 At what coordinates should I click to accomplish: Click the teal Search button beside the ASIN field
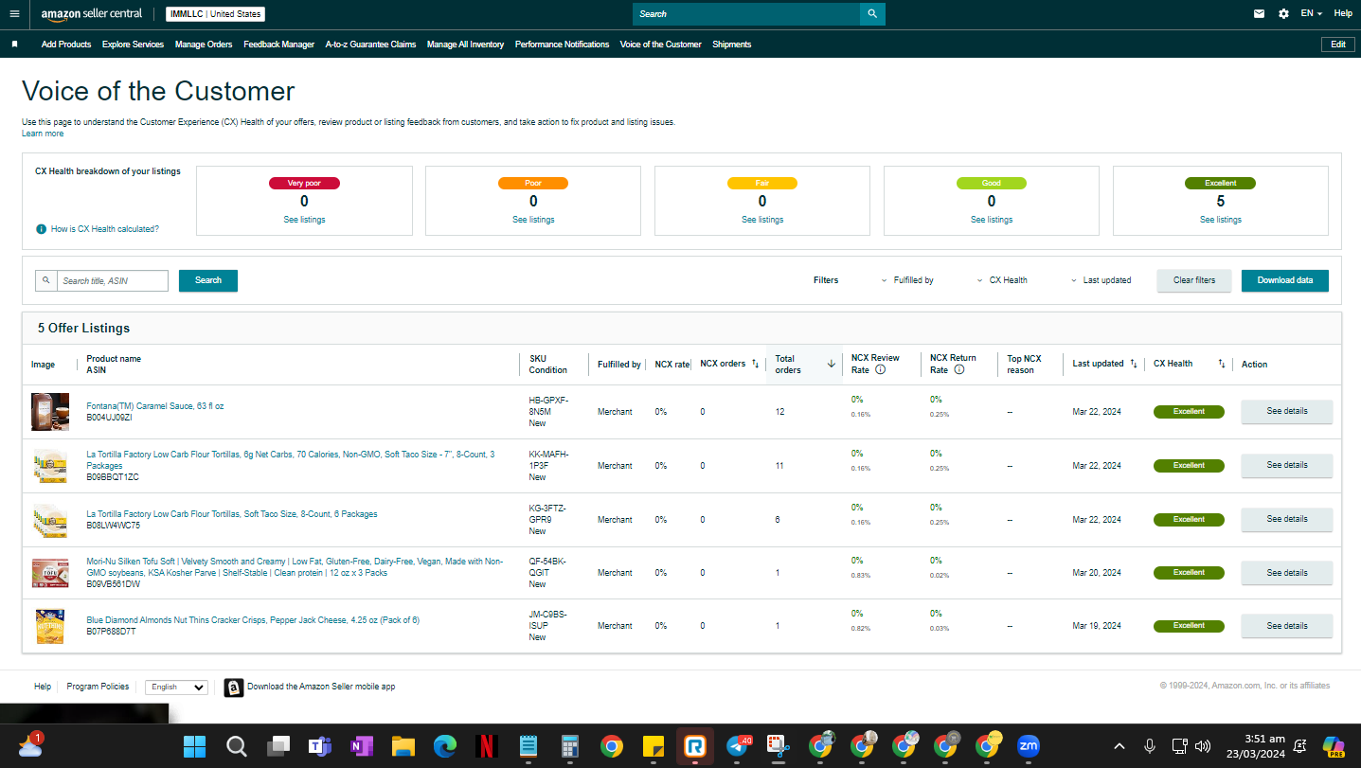click(x=208, y=280)
